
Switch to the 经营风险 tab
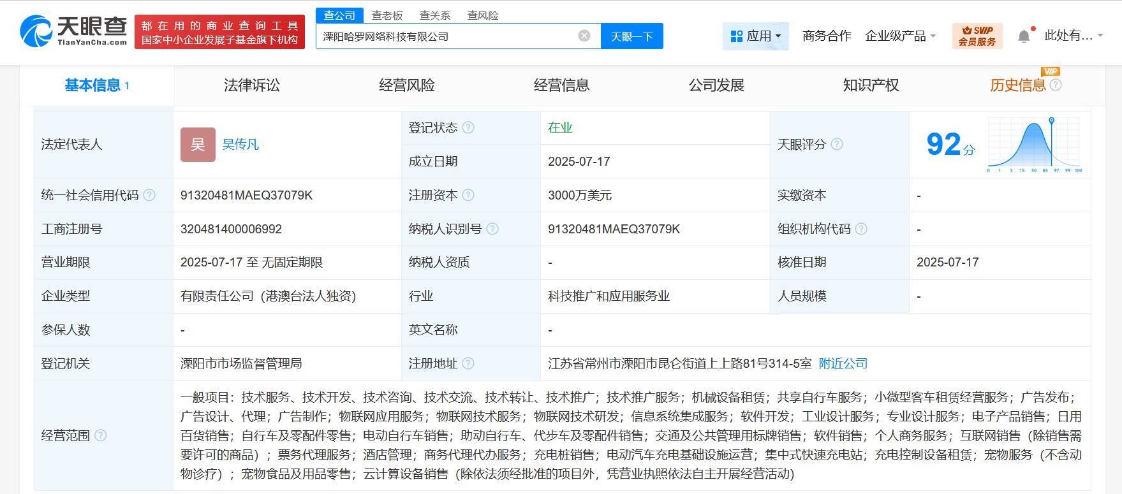pyautogui.click(x=407, y=85)
